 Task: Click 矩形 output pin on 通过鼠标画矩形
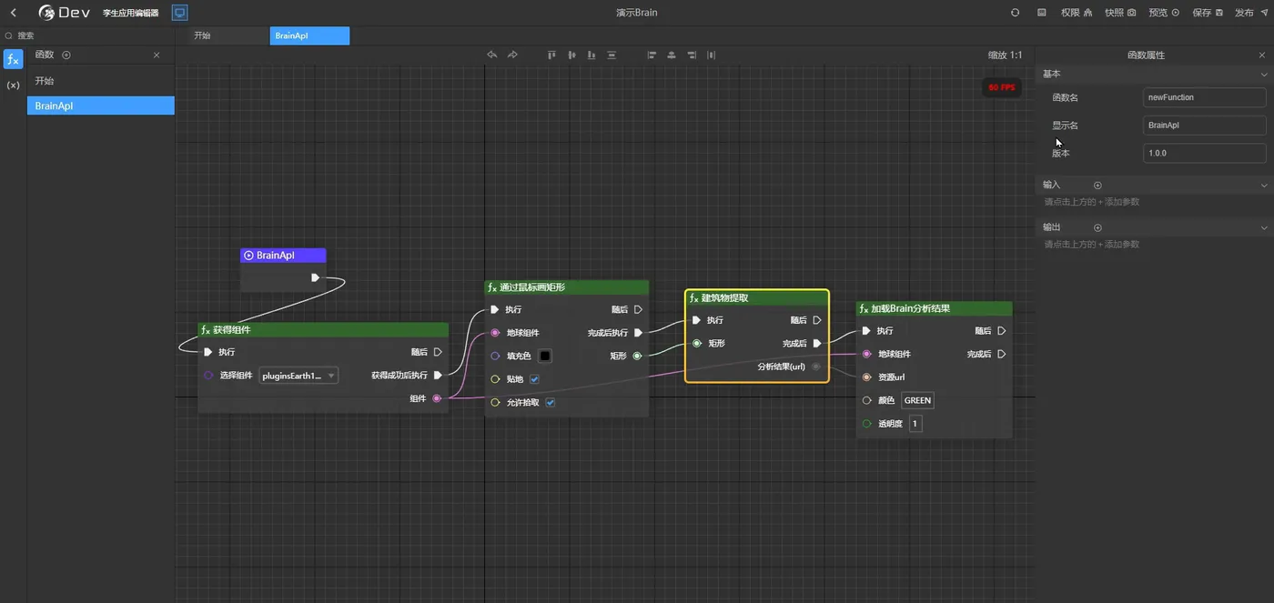point(637,356)
